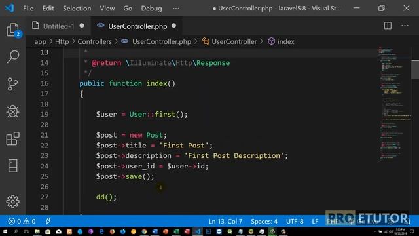Click the '@return' annotation on line 14

coord(106,63)
